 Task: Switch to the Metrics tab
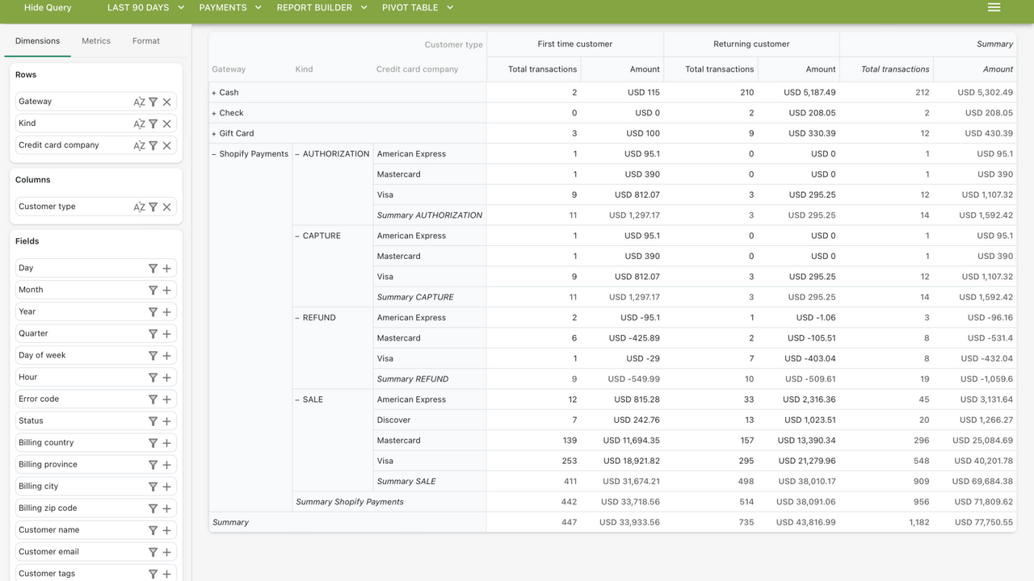coord(95,40)
